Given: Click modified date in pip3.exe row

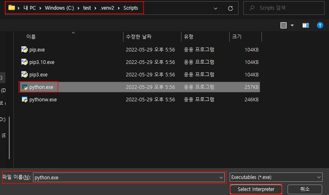Looking at the screenshot, I should tap(150, 75).
